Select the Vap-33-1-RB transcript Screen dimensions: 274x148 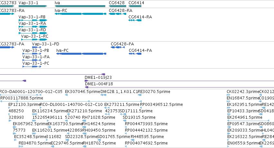pyautogui.click(x=33, y=20)
